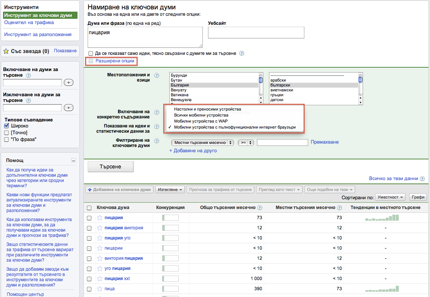
Task: Check the "По фраза" match type
Action: tap(6, 139)
